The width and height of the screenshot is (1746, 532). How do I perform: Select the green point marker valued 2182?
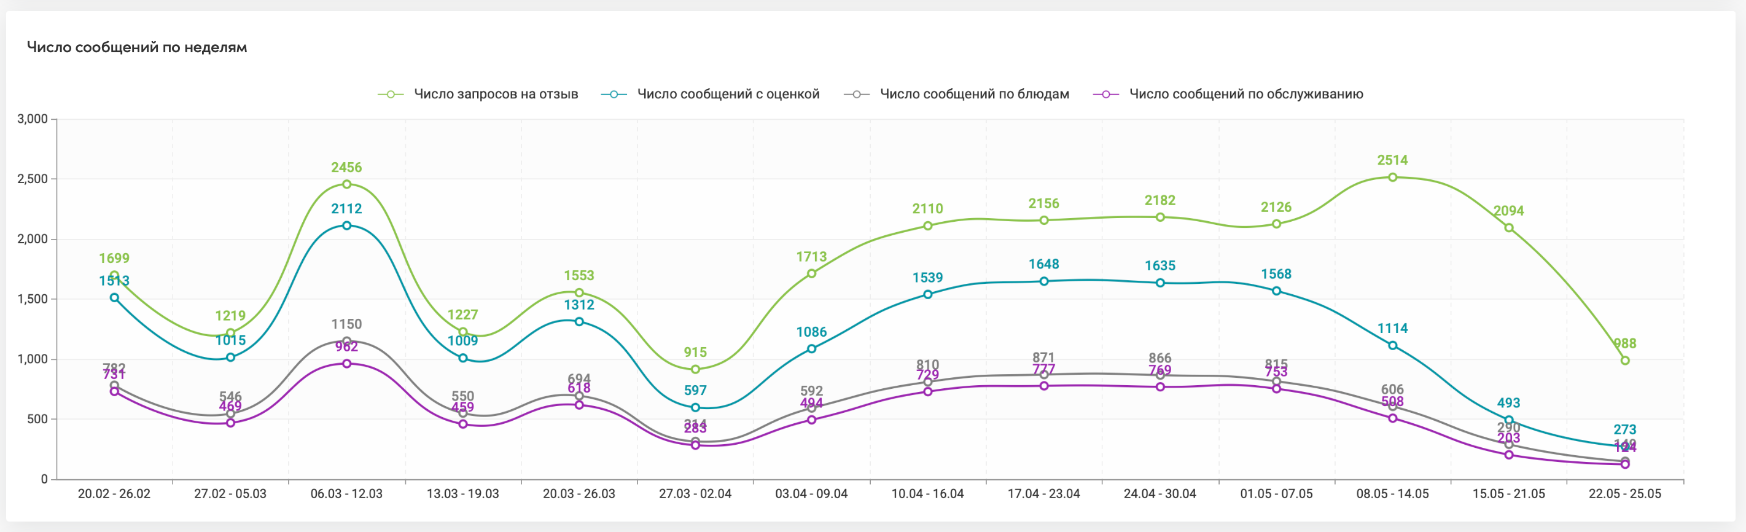[x=1160, y=217]
